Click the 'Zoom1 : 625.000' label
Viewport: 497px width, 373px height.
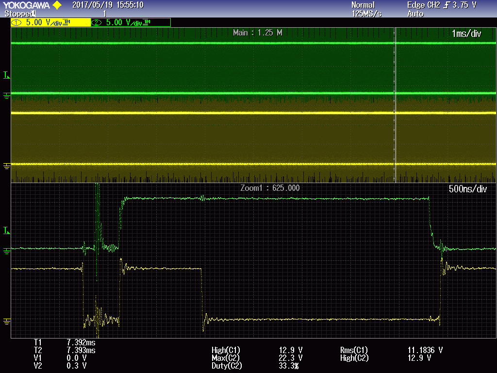coord(270,188)
